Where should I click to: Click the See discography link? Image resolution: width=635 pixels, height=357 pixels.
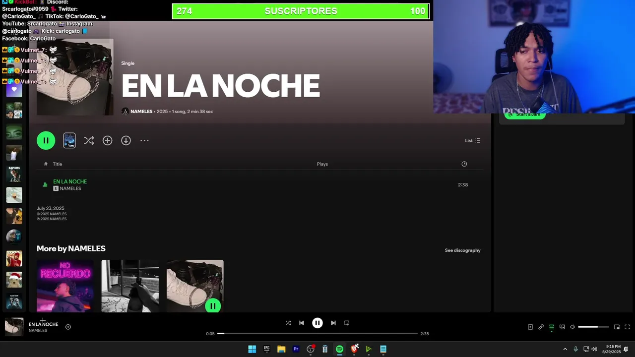coord(462,250)
